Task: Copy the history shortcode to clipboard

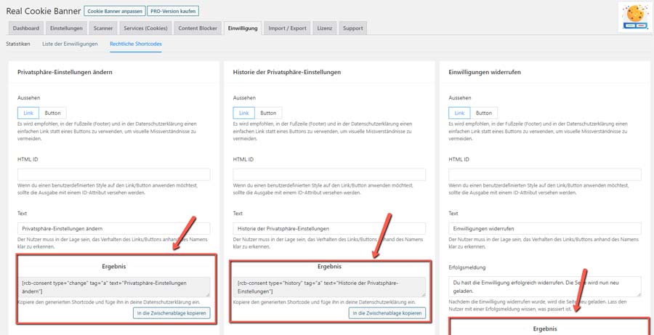Action: [387, 313]
